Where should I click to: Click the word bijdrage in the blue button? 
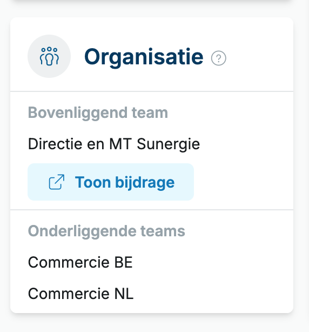145,183
